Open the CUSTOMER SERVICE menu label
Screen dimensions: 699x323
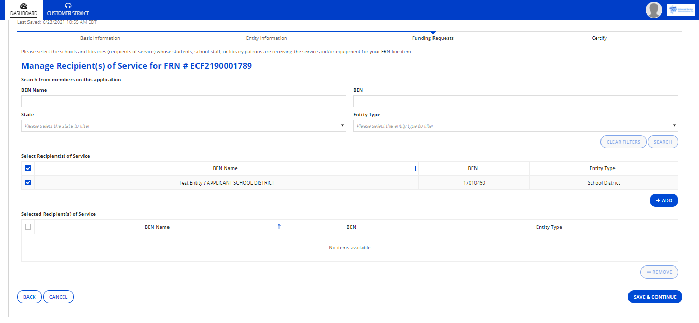point(68,13)
